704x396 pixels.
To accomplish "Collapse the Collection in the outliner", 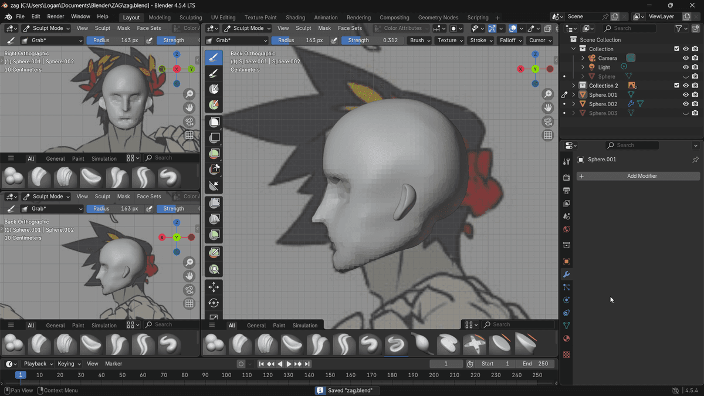I will (x=574, y=49).
